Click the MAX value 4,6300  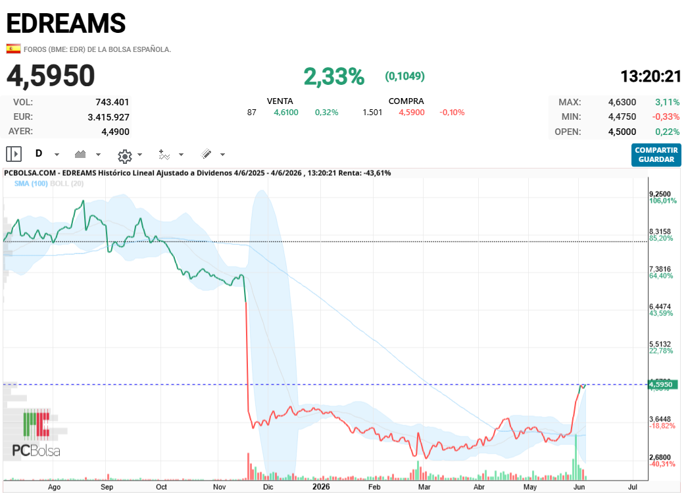(622, 102)
